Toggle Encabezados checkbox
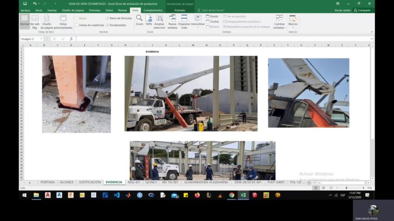The height and width of the screenshot is (221, 394). pos(107,25)
